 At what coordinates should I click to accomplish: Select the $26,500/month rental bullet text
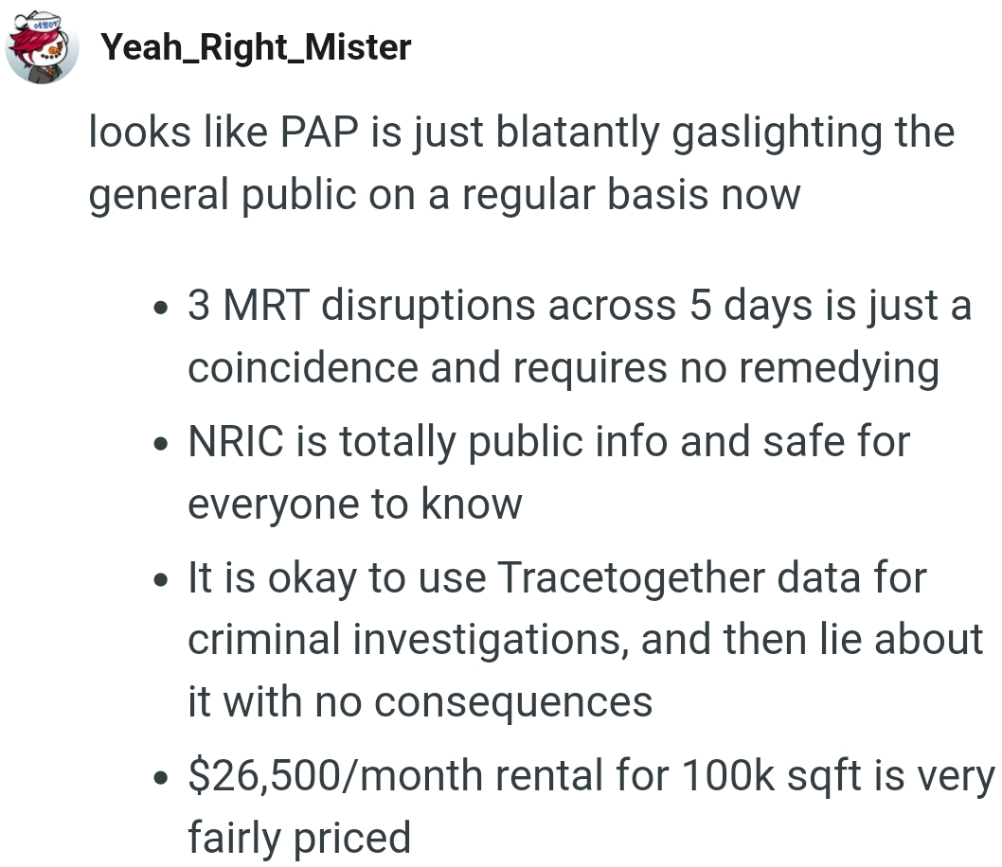[587, 806]
